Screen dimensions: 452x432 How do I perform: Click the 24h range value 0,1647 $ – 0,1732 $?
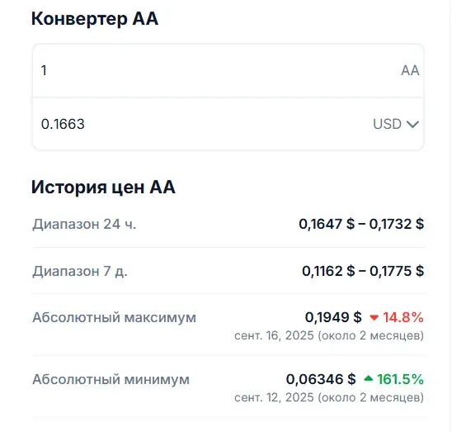tap(361, 224)
